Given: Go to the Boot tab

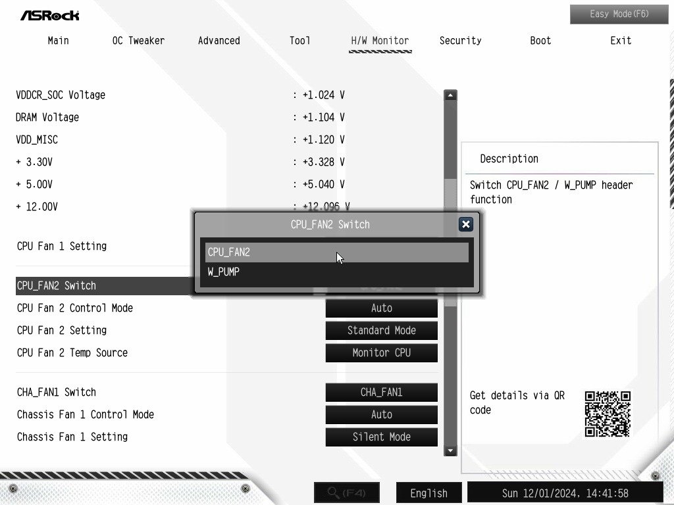Looking at the screenshot, I should (x=540, y=41).
